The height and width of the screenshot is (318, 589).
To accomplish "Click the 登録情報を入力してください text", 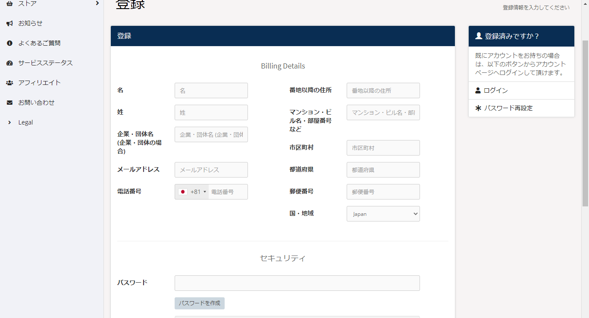I will tap(536, 7).
